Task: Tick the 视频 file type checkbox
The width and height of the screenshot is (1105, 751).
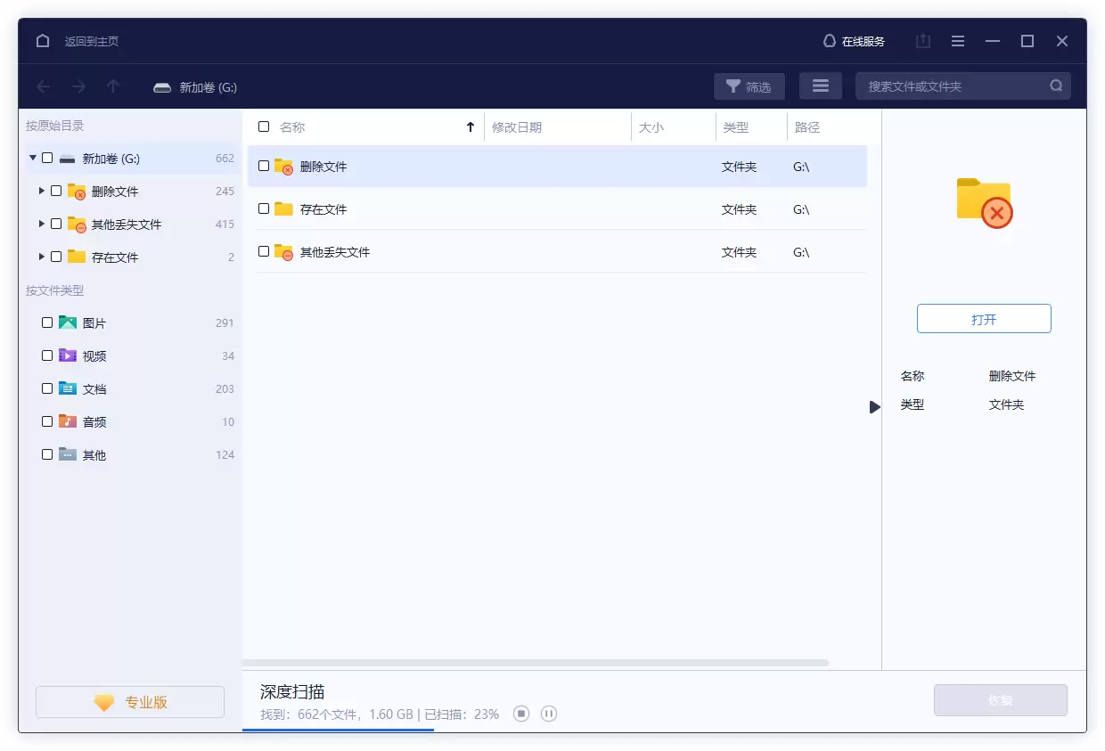Action: 47,355
